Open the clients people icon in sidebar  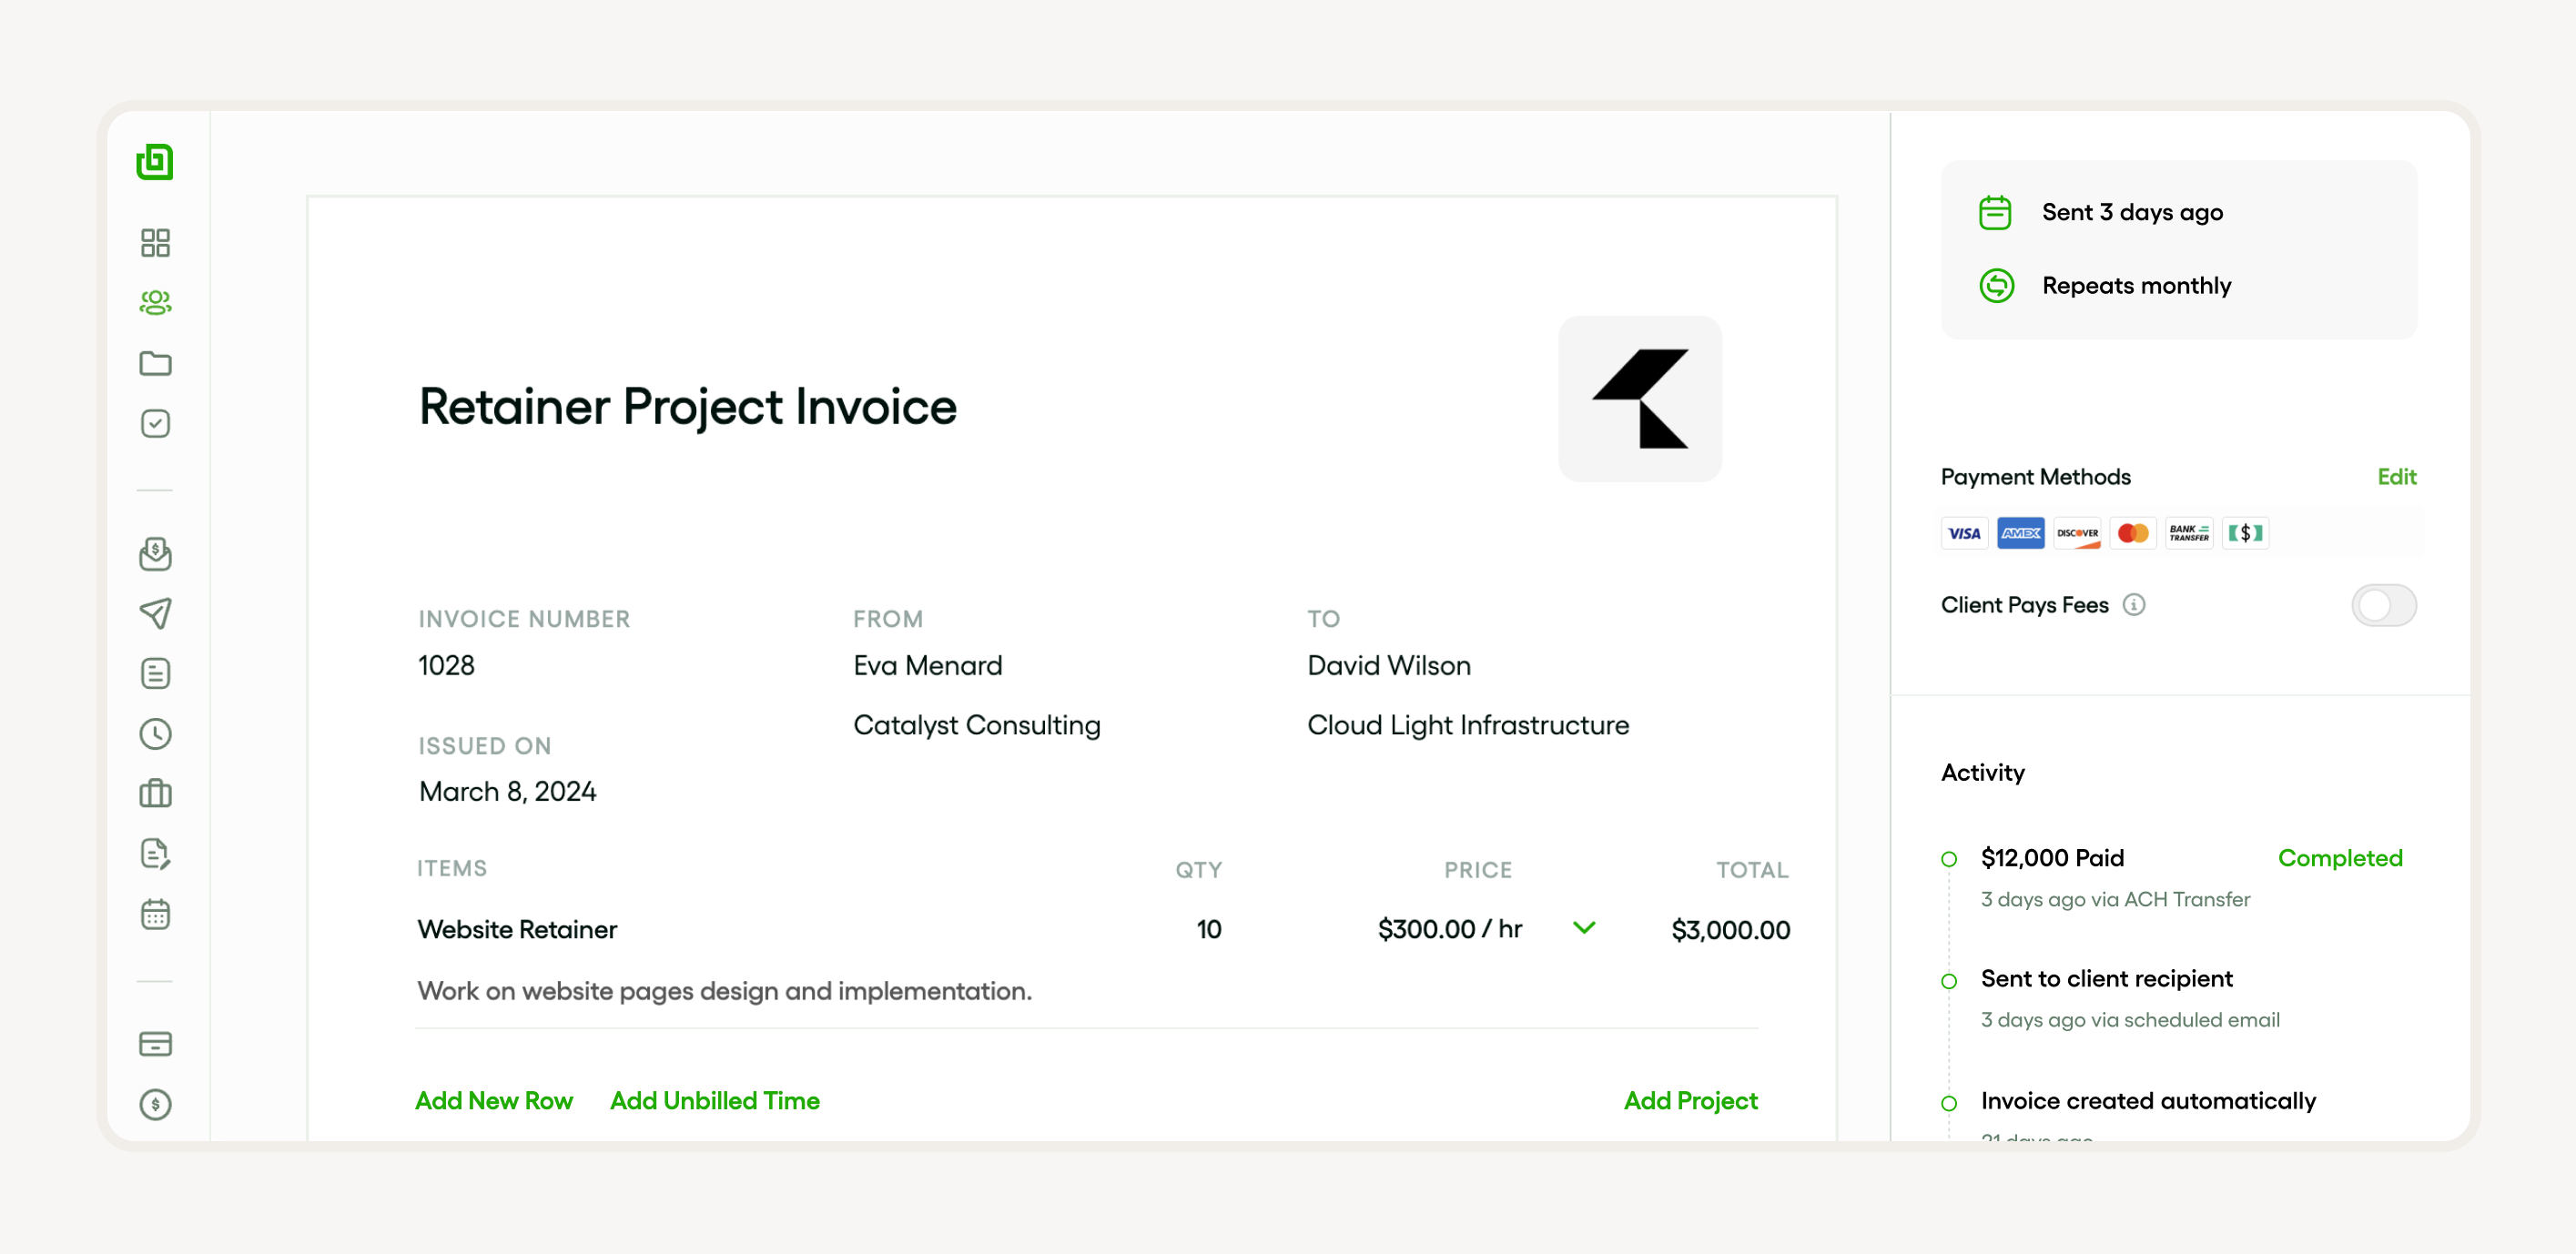155,303
